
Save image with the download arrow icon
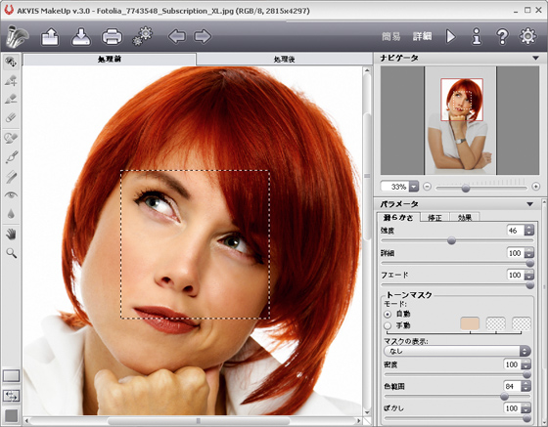tap(81, 36)
